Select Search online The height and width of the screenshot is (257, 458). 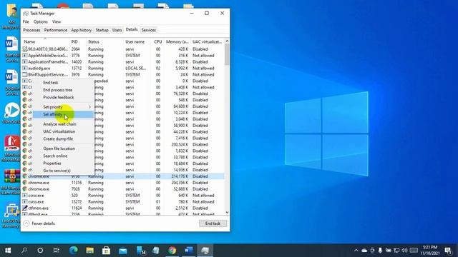[55, 156]
